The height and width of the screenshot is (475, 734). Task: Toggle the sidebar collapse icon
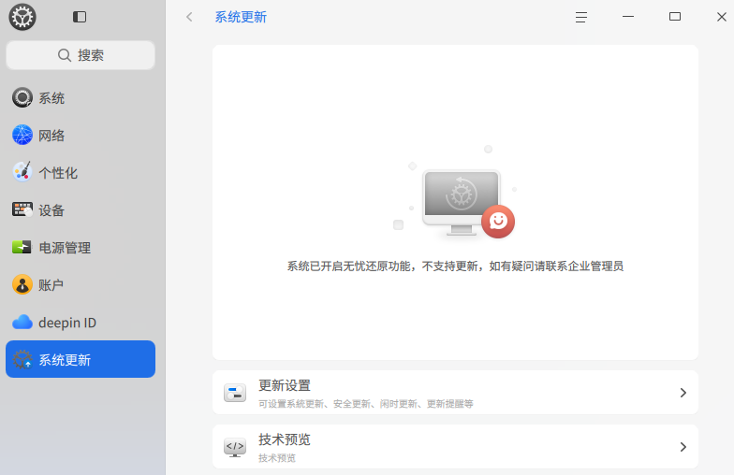[x=80, y=17]
